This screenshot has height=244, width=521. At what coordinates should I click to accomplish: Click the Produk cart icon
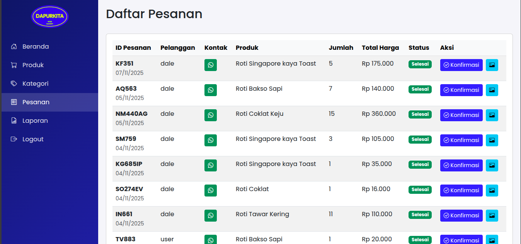pos(14,65)
